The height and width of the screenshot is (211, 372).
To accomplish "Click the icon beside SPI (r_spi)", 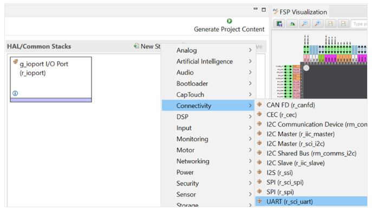I will [x=259, y=192].
